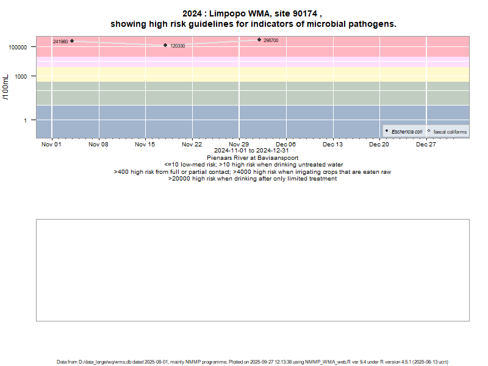Click the Dec 27 x-axis label

tap(426, 145)
